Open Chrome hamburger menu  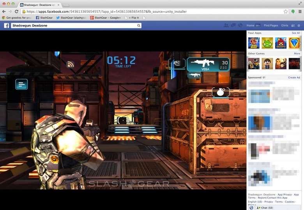coord(300,12)
